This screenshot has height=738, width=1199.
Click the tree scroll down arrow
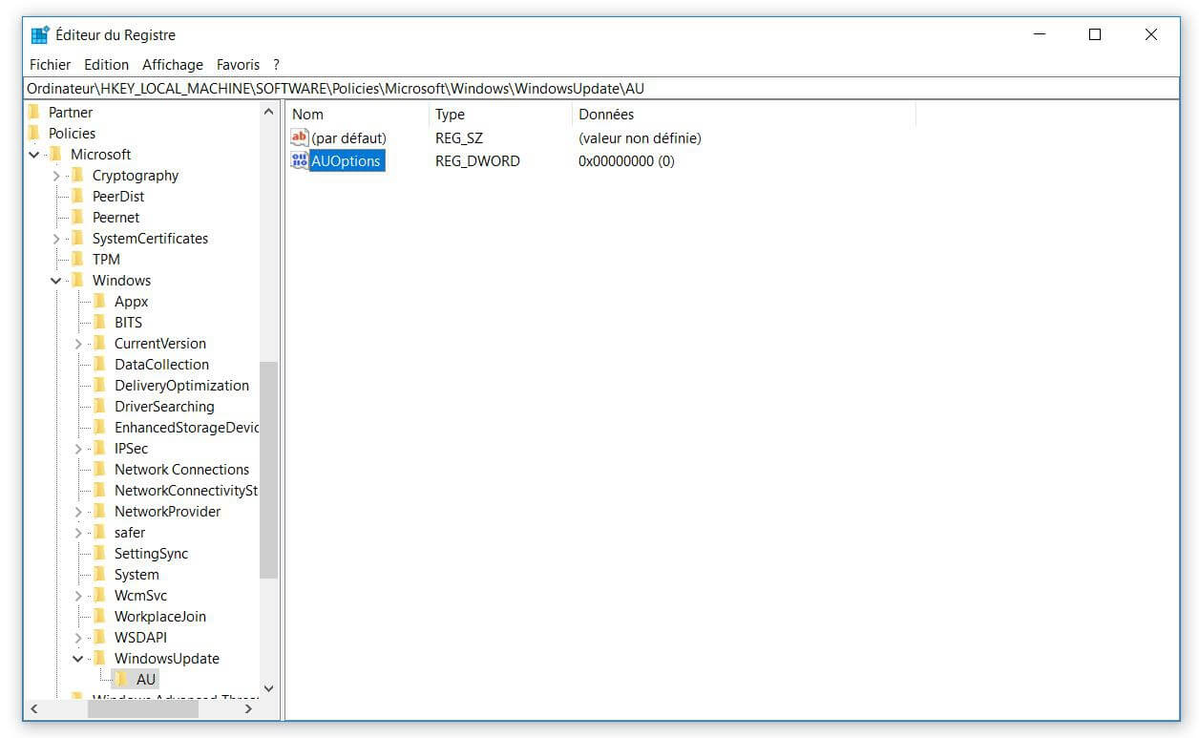(x=268, y=688)
